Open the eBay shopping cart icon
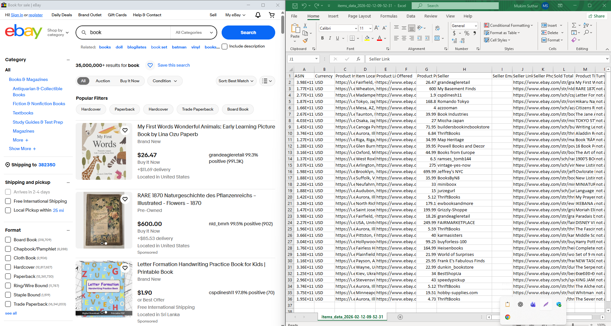Screen dimensions: 611x326 click(x=272, y=15)
